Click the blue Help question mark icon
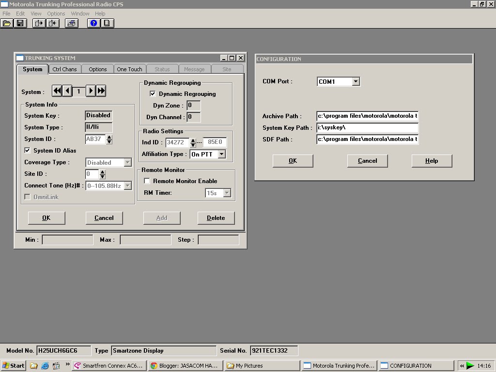This screenshot has width=496, height=372. [93, 23]
